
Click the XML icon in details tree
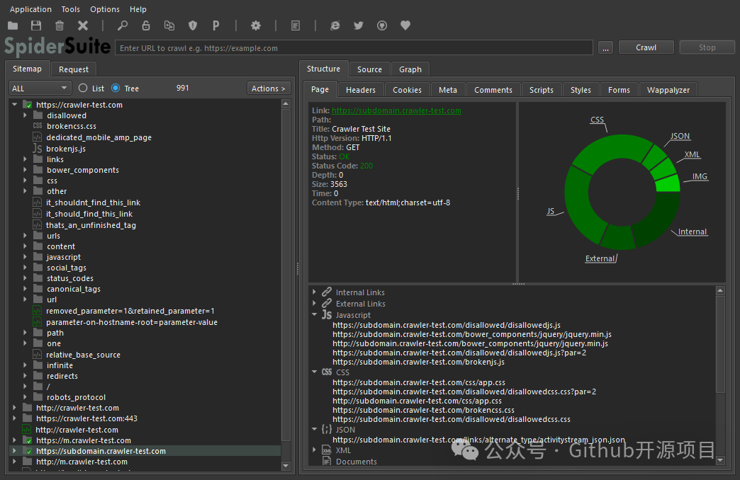327,450
